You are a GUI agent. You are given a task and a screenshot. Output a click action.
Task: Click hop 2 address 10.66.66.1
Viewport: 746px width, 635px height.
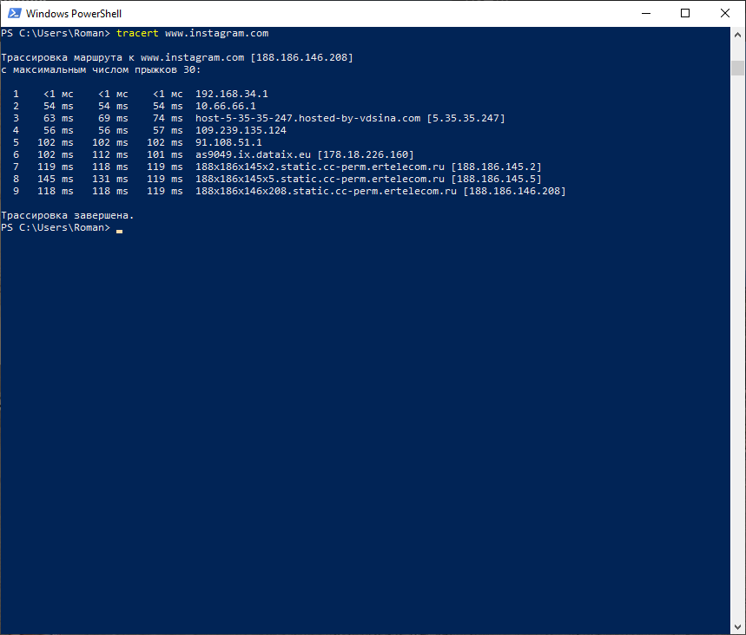click(226, 106)
